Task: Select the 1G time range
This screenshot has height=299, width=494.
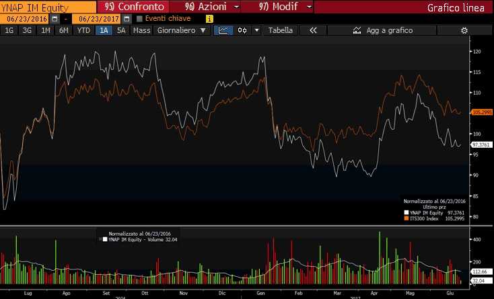Action: 9,30
